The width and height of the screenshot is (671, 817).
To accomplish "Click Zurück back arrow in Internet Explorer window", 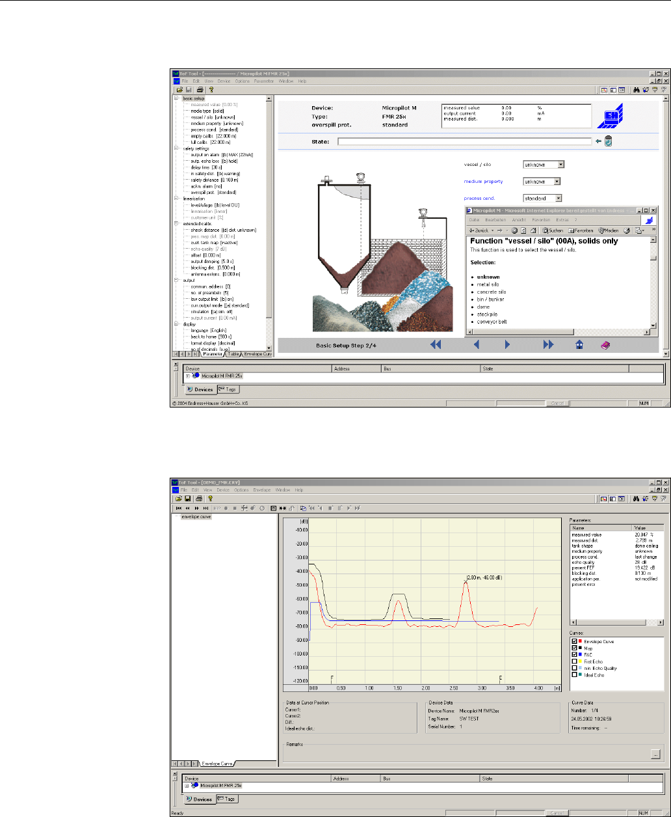I will (x=480, y=230).
